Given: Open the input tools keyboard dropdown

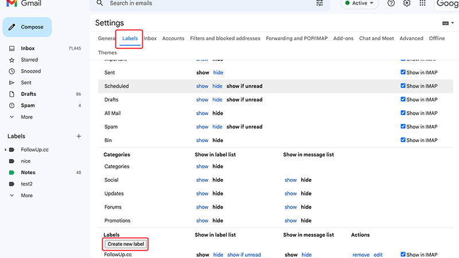Looking at the screenshot, I should point(448,23).
